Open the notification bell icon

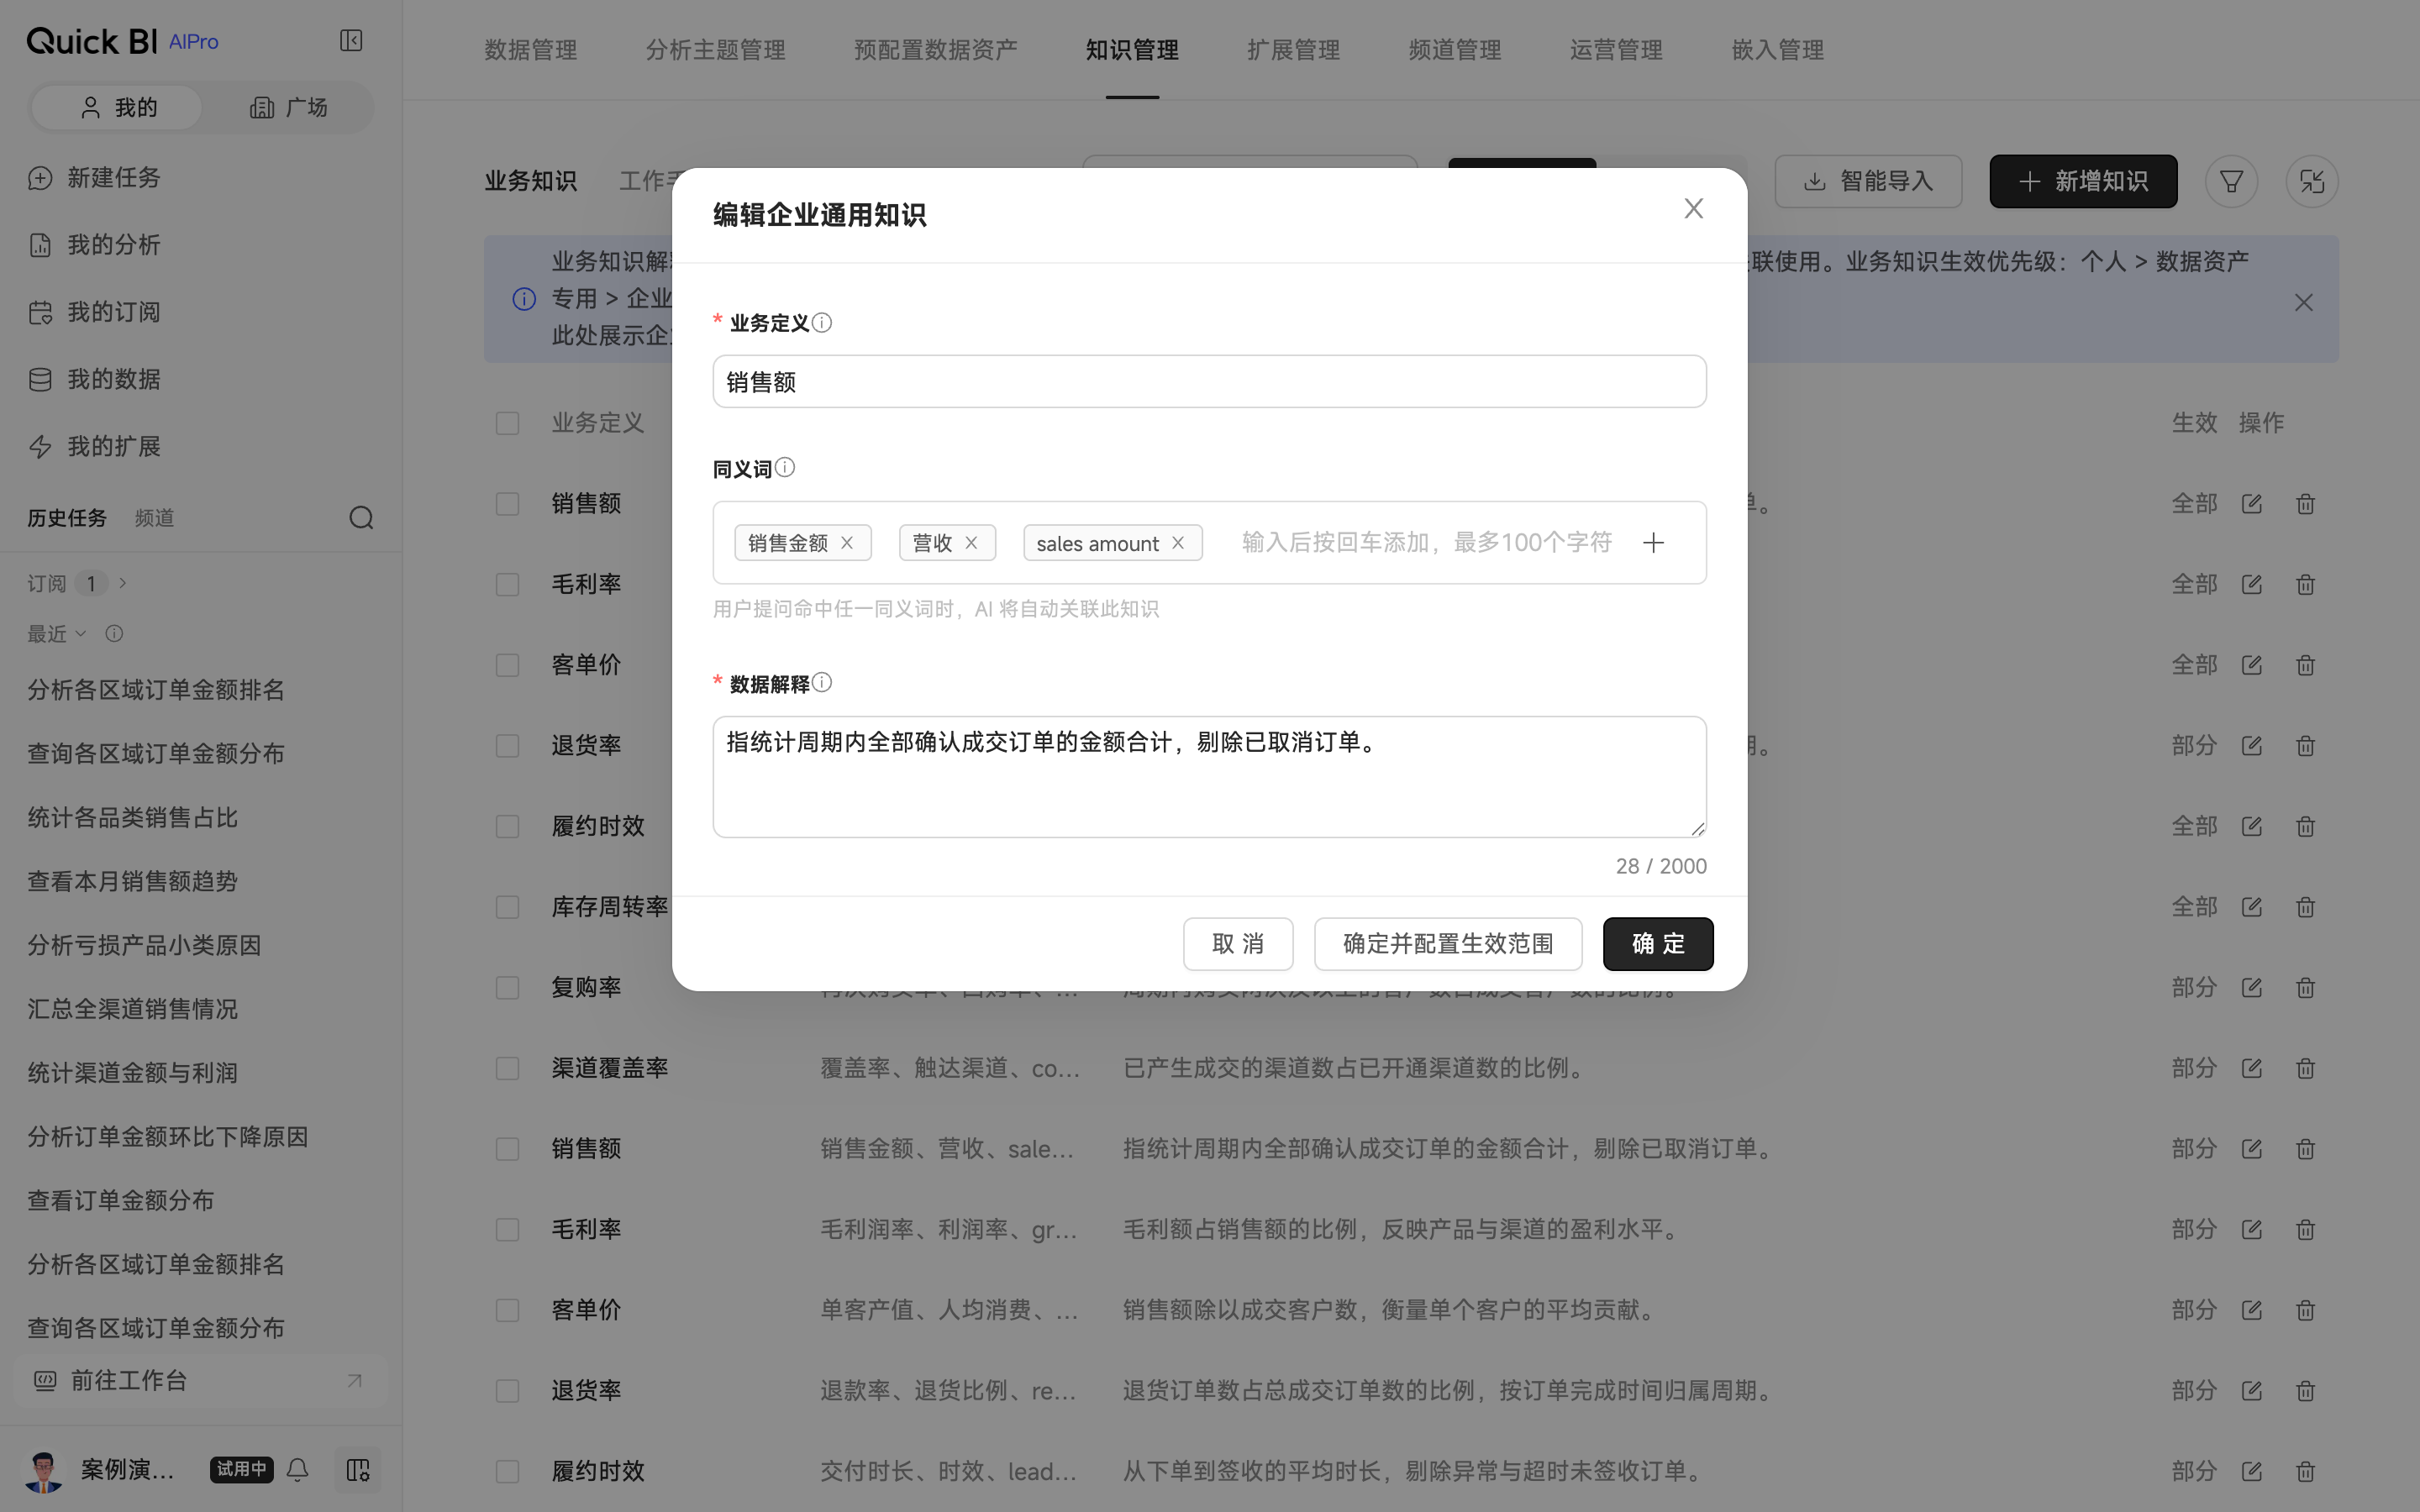(298, 1469)
